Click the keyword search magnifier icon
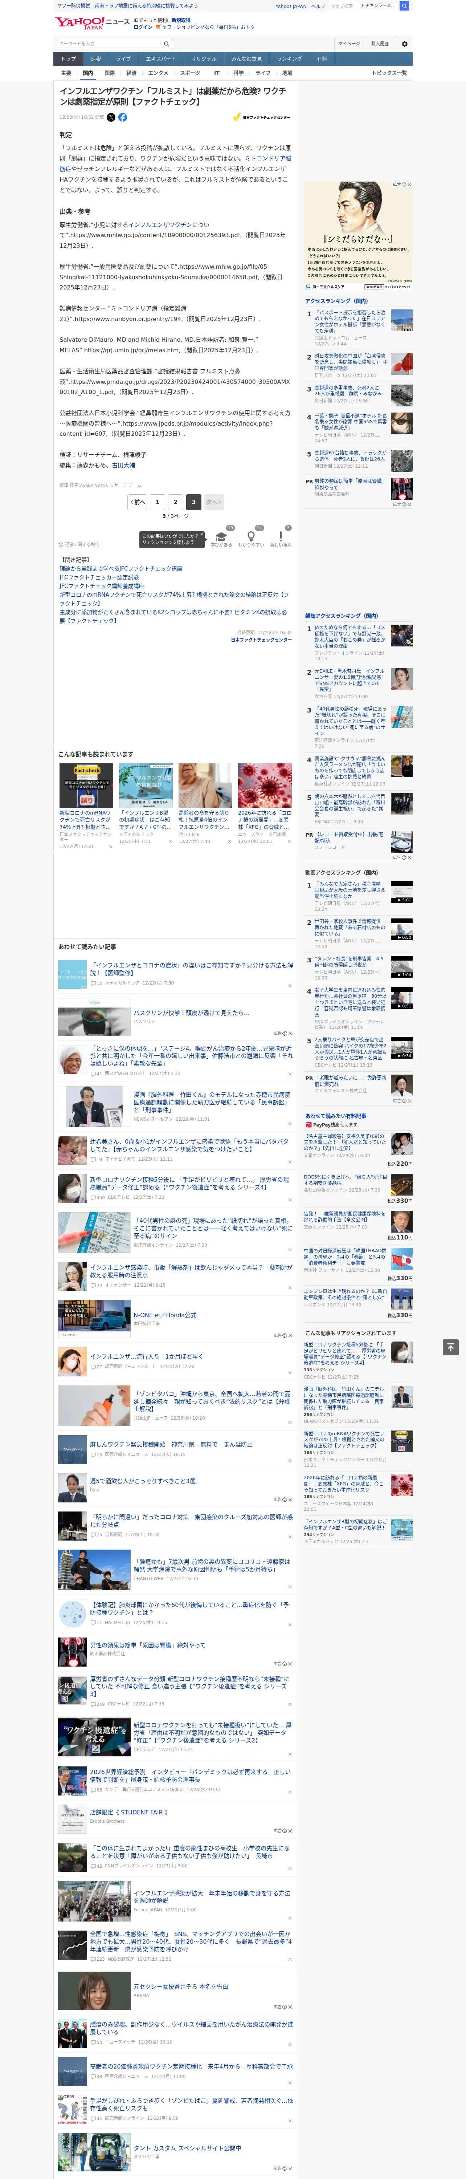Screen dimensions: 466x2179 pos(167,44)
